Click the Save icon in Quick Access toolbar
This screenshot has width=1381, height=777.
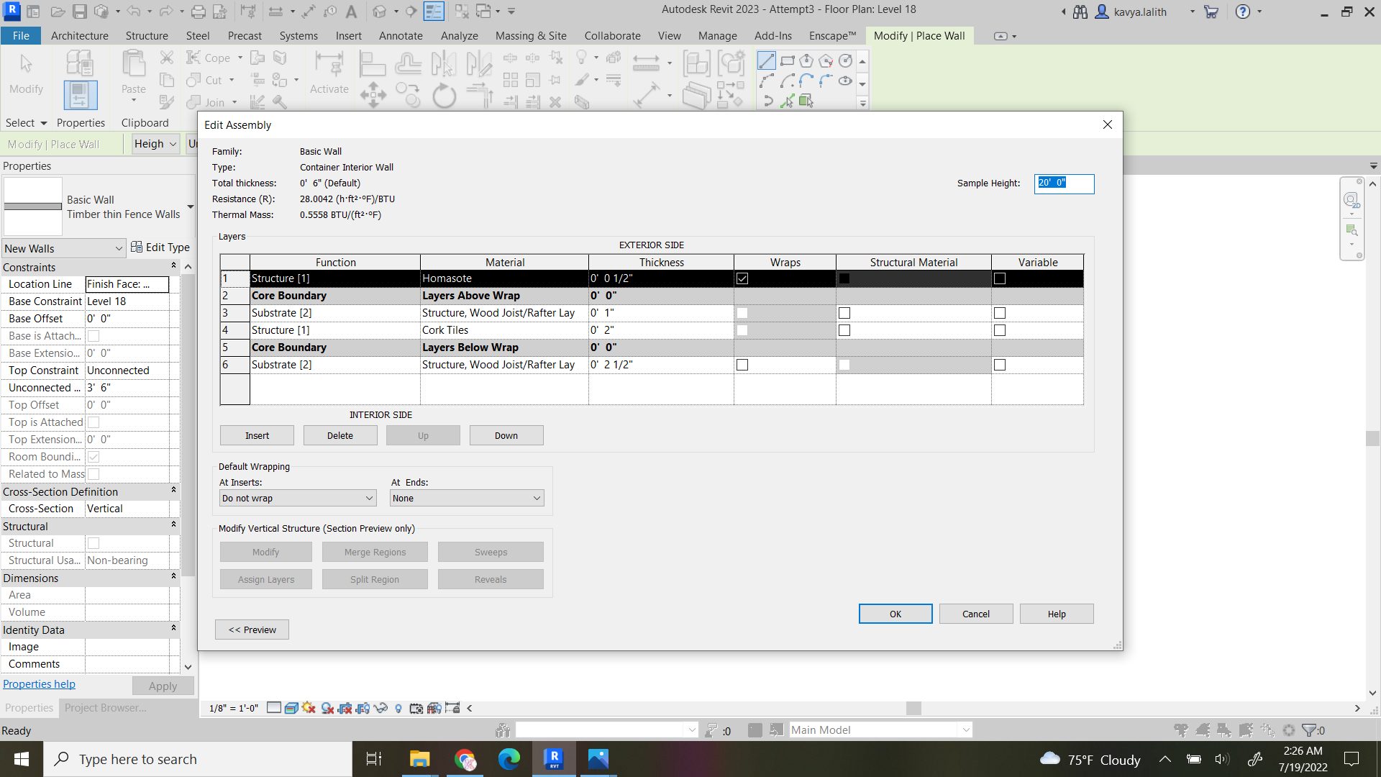tap(80, 12)
